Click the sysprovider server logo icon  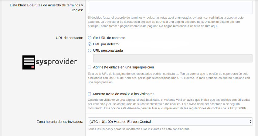tap(29, 62)
